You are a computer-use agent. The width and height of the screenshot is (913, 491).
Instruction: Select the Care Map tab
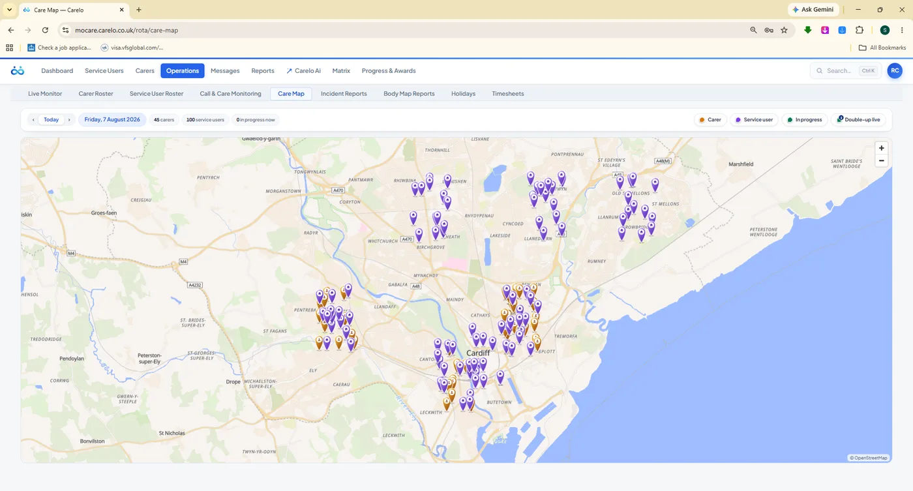coord(291,94)
